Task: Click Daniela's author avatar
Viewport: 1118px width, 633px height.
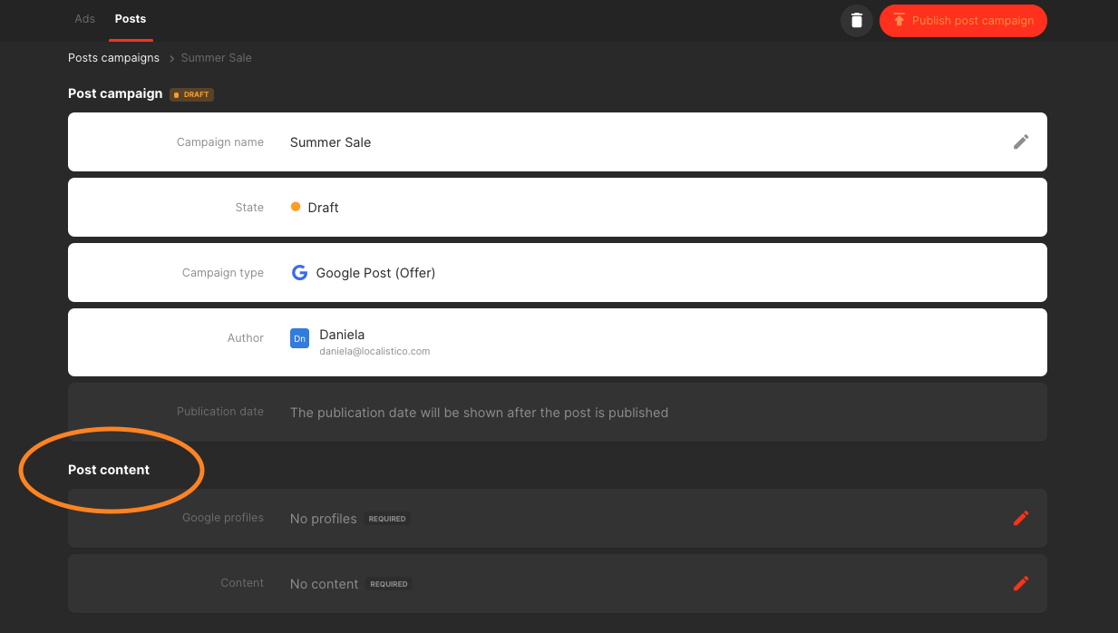Action: 299,338
